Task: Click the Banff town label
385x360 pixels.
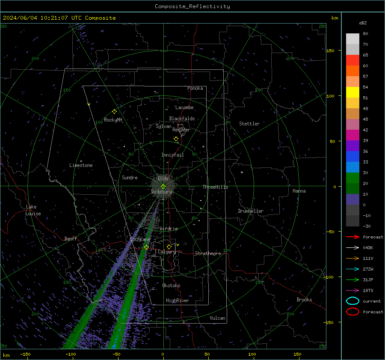Action: pyautogui.click(x=71, y=238)
